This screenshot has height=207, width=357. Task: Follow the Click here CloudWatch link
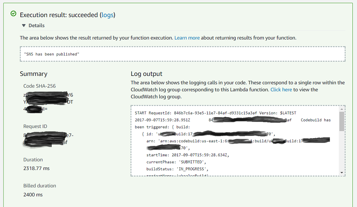click(x=281, y=90)
